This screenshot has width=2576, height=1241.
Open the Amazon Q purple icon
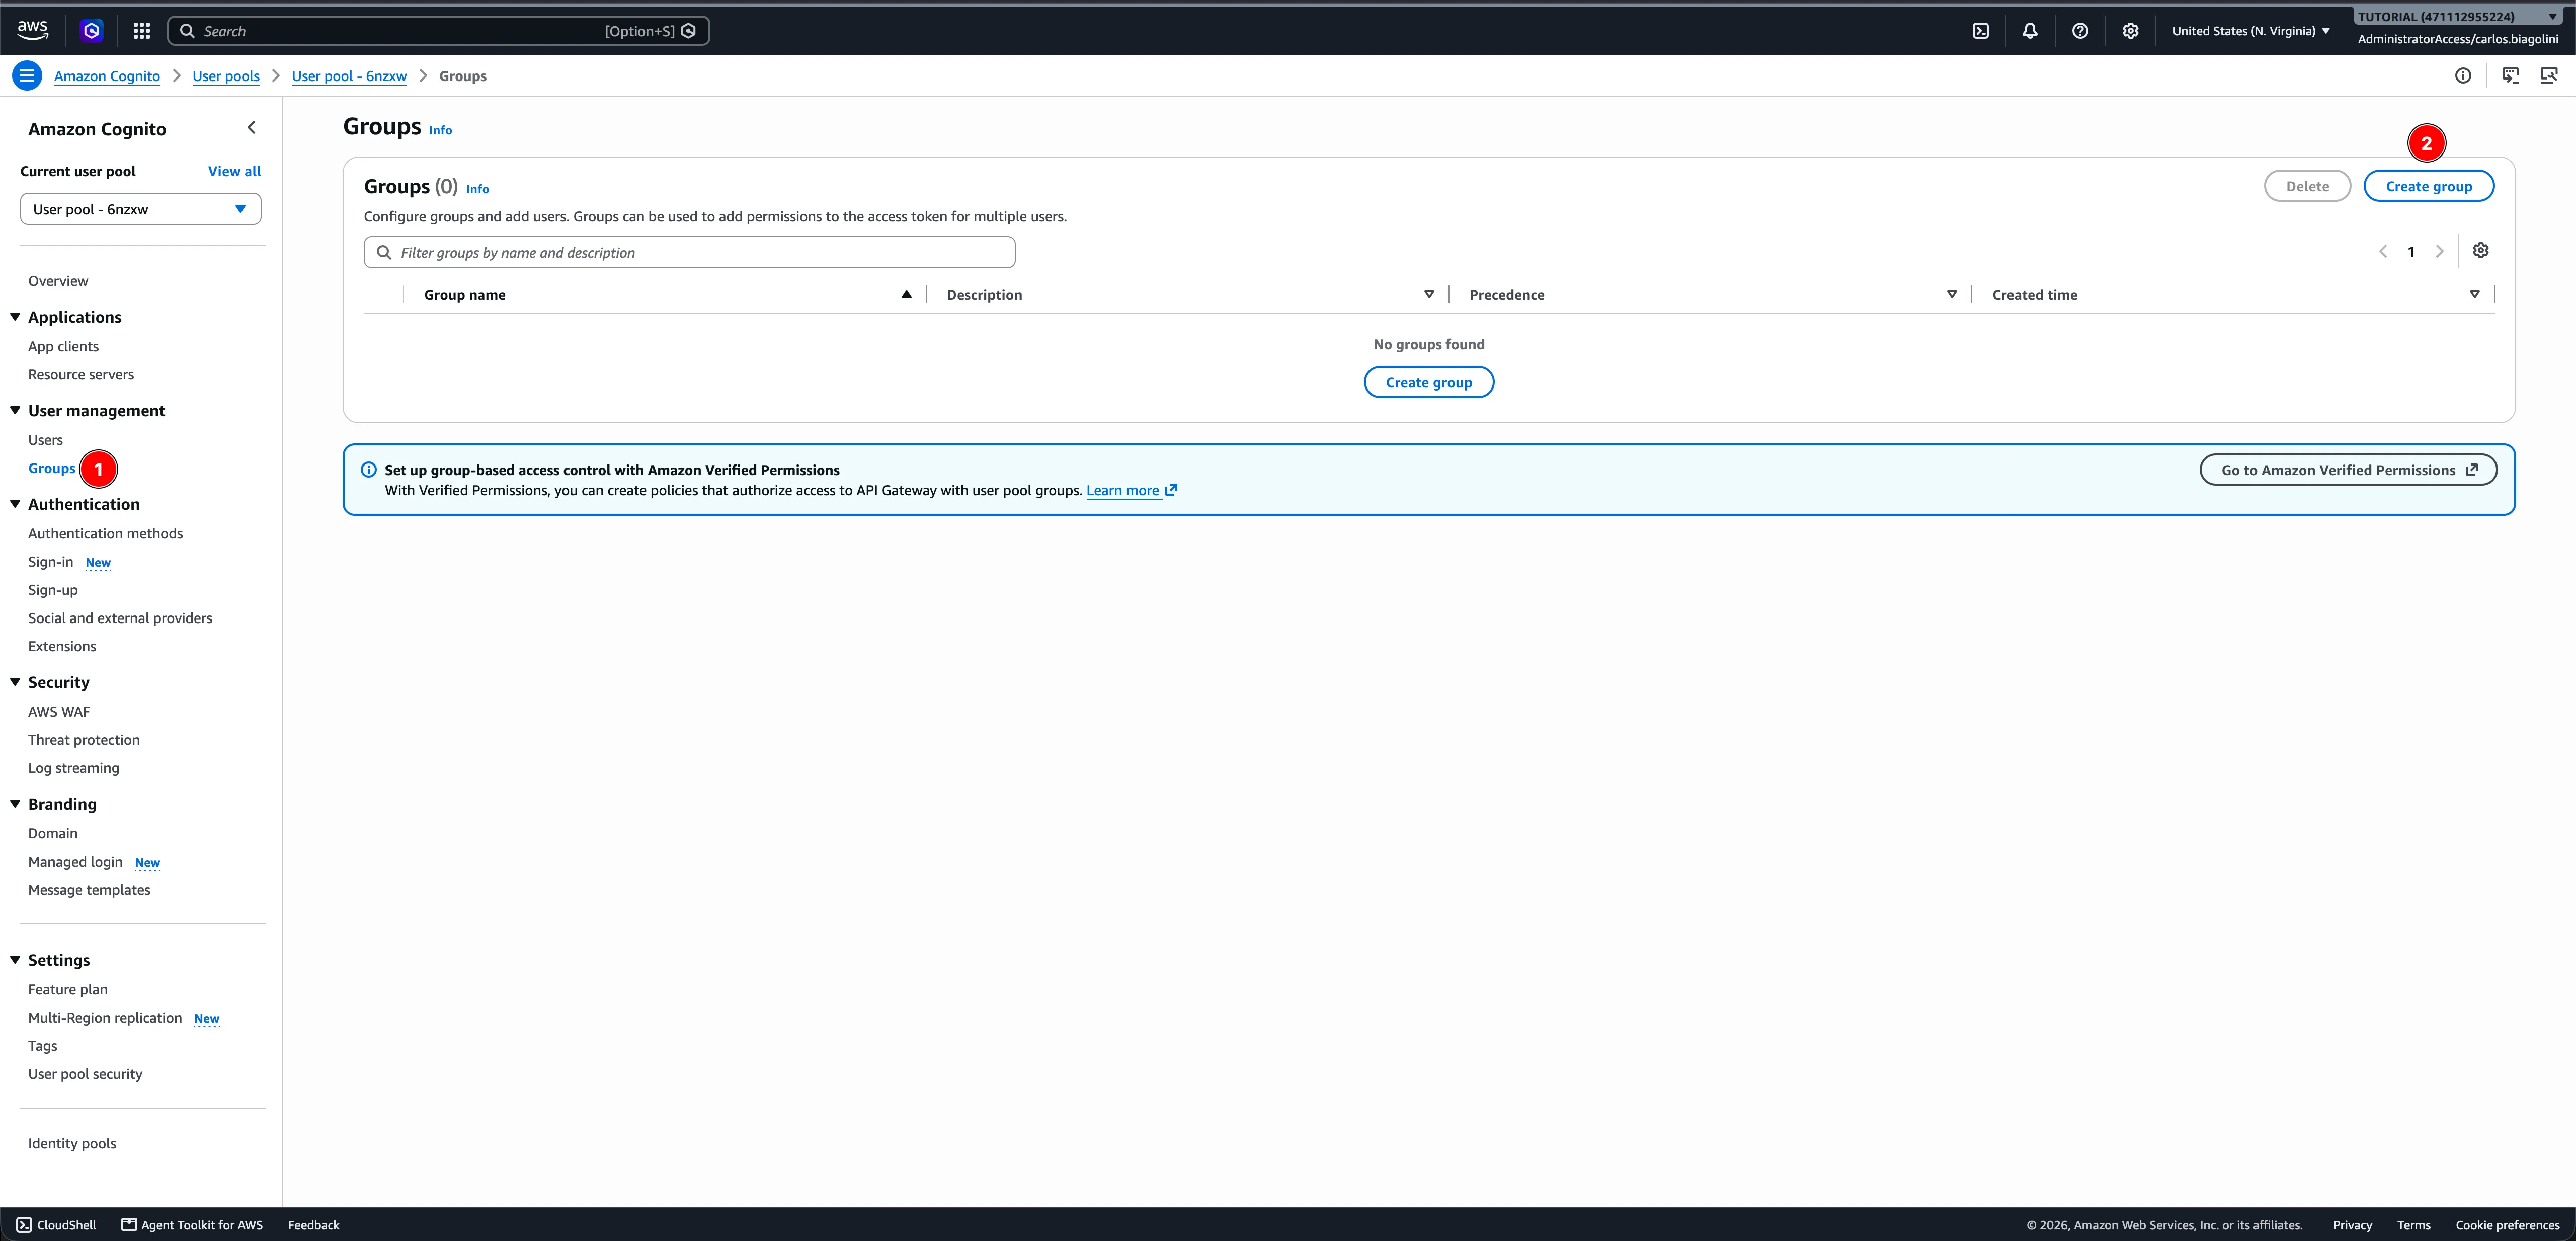tap(92, 31)
